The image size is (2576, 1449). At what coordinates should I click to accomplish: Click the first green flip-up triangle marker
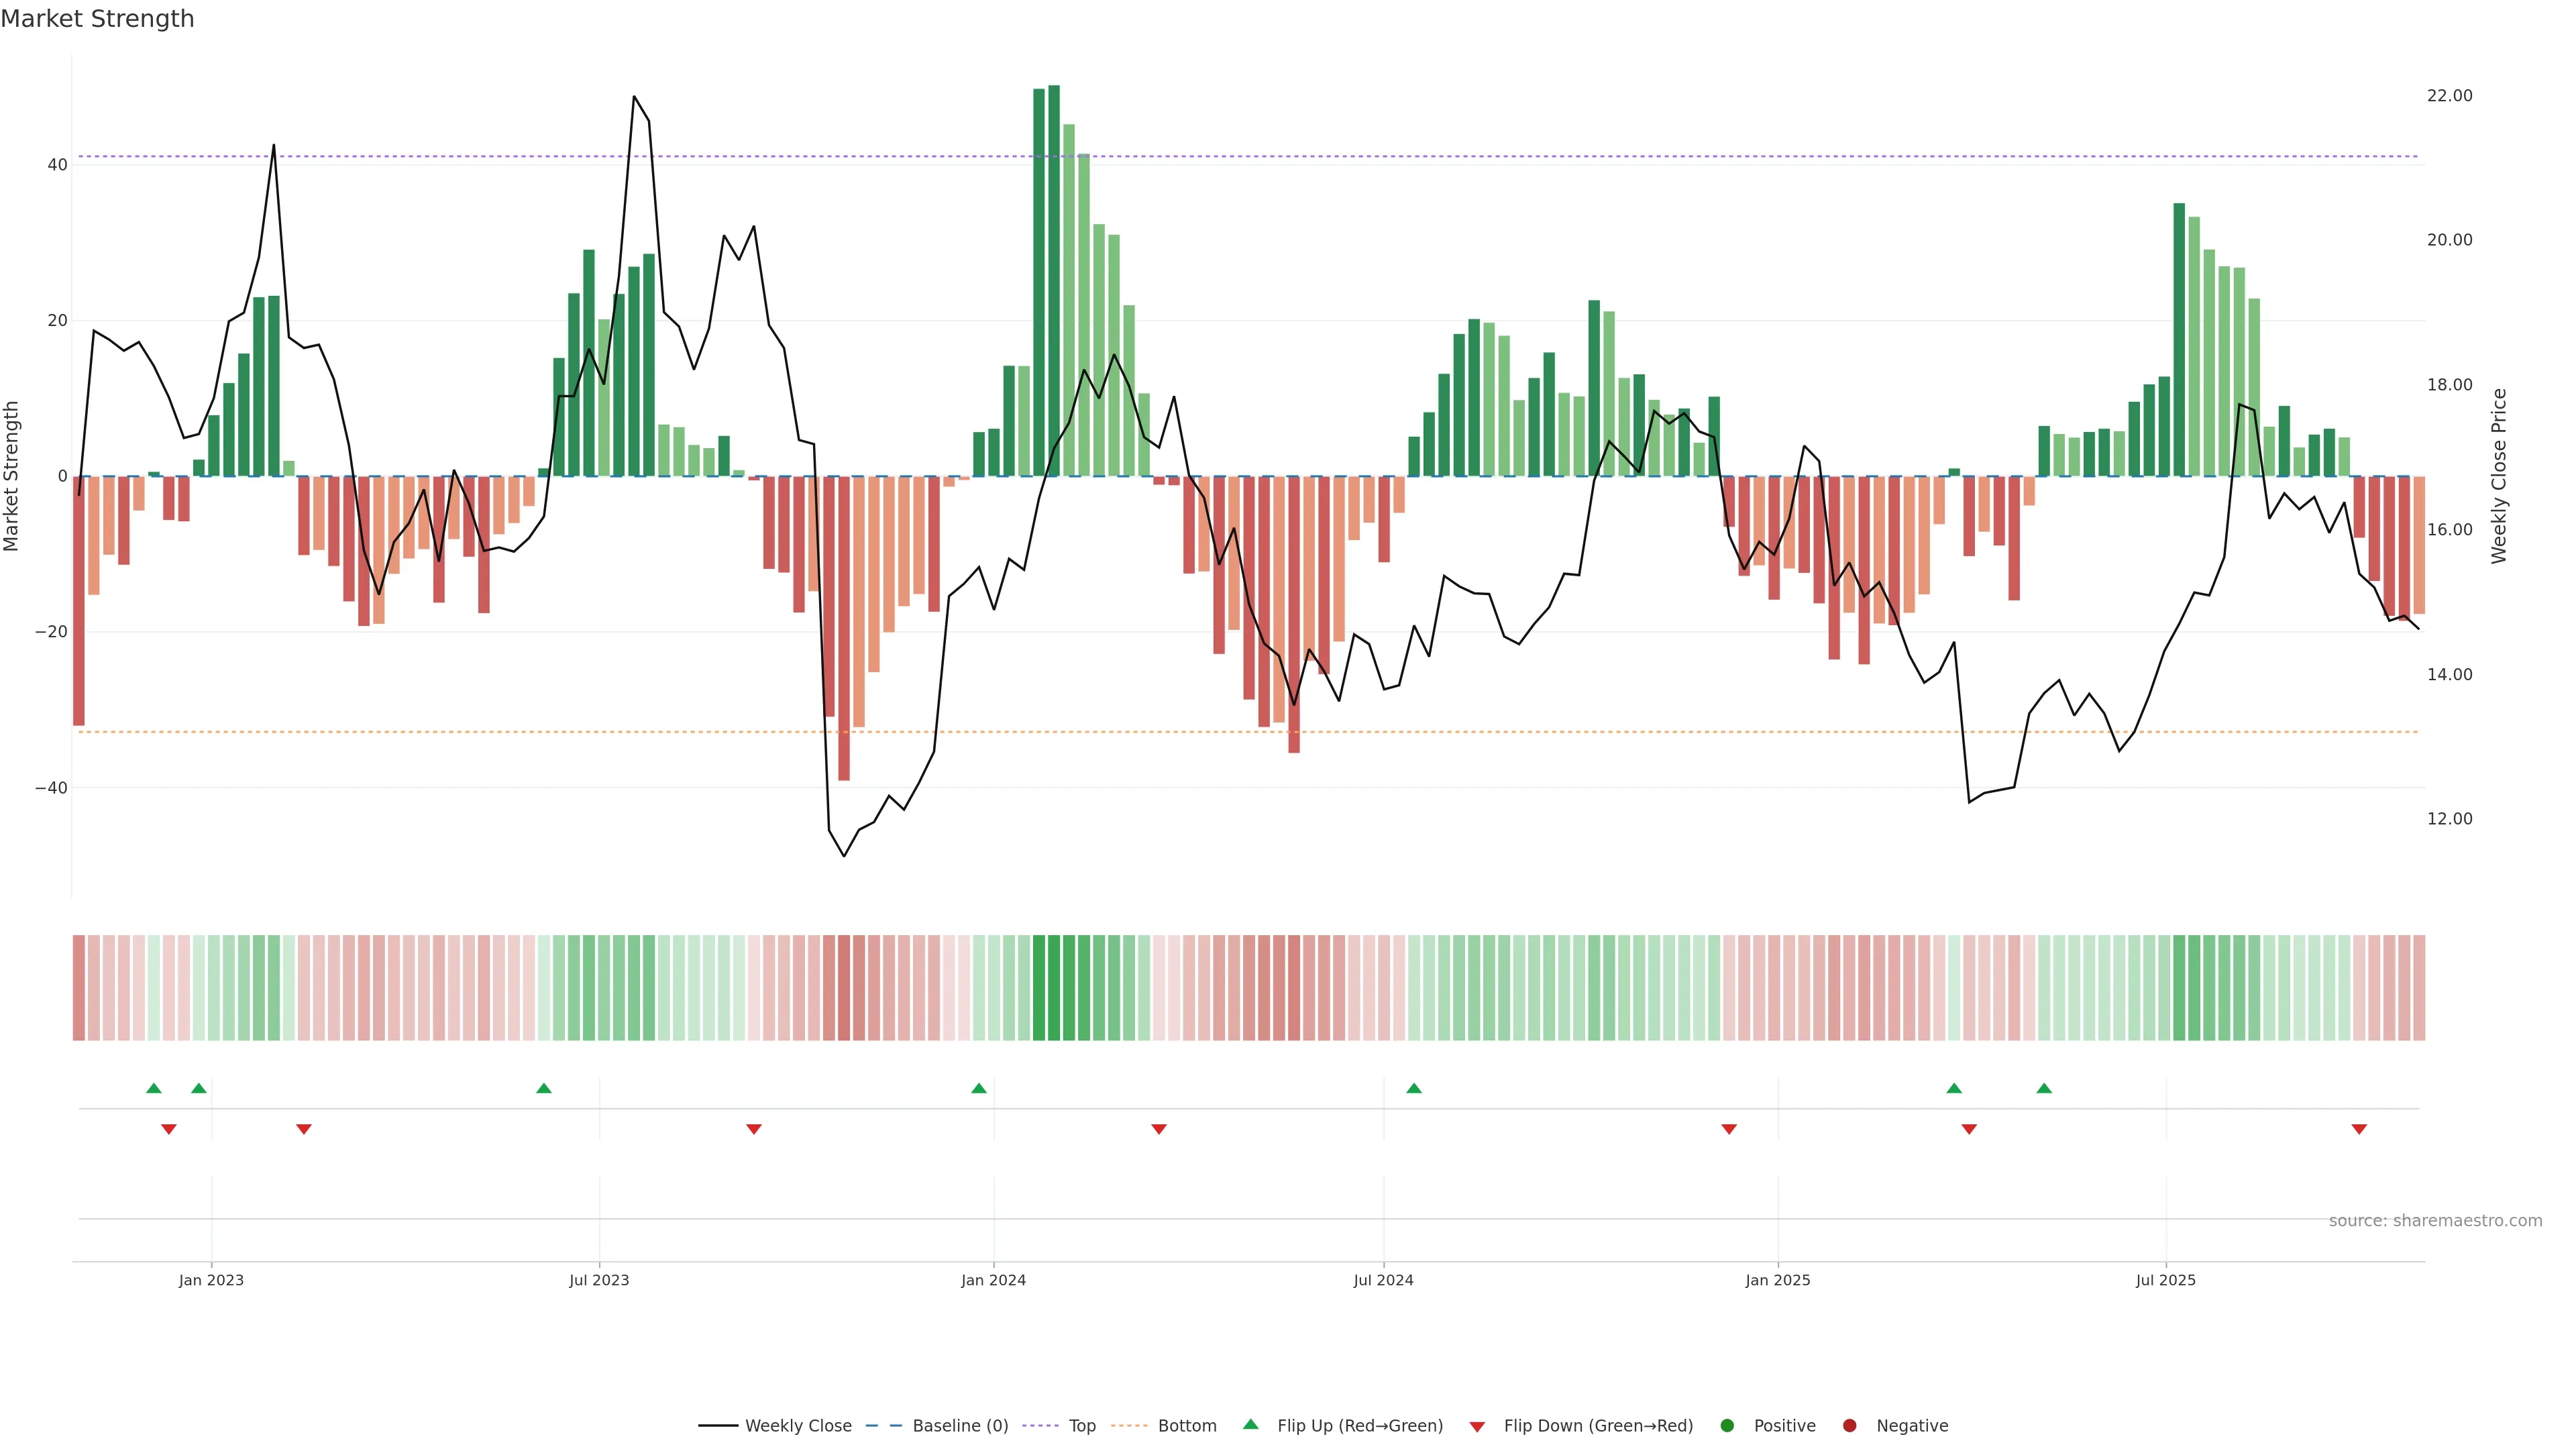[x=153, y=1088]
